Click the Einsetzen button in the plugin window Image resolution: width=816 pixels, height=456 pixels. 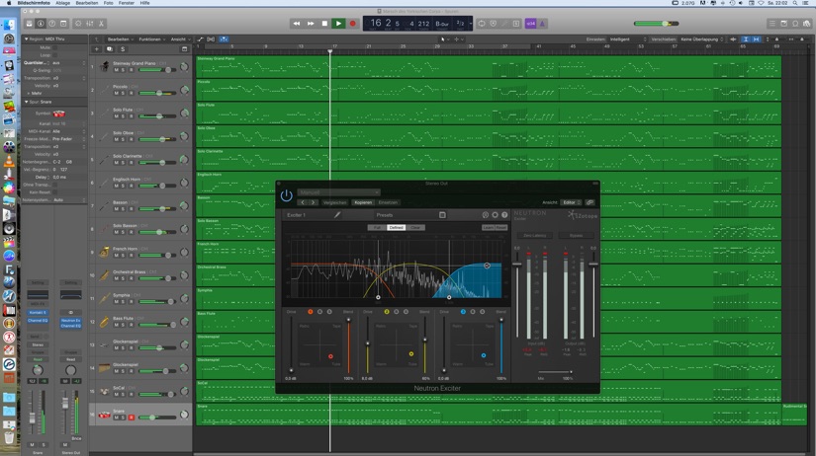pyautogui.click(x=388, y=202)
